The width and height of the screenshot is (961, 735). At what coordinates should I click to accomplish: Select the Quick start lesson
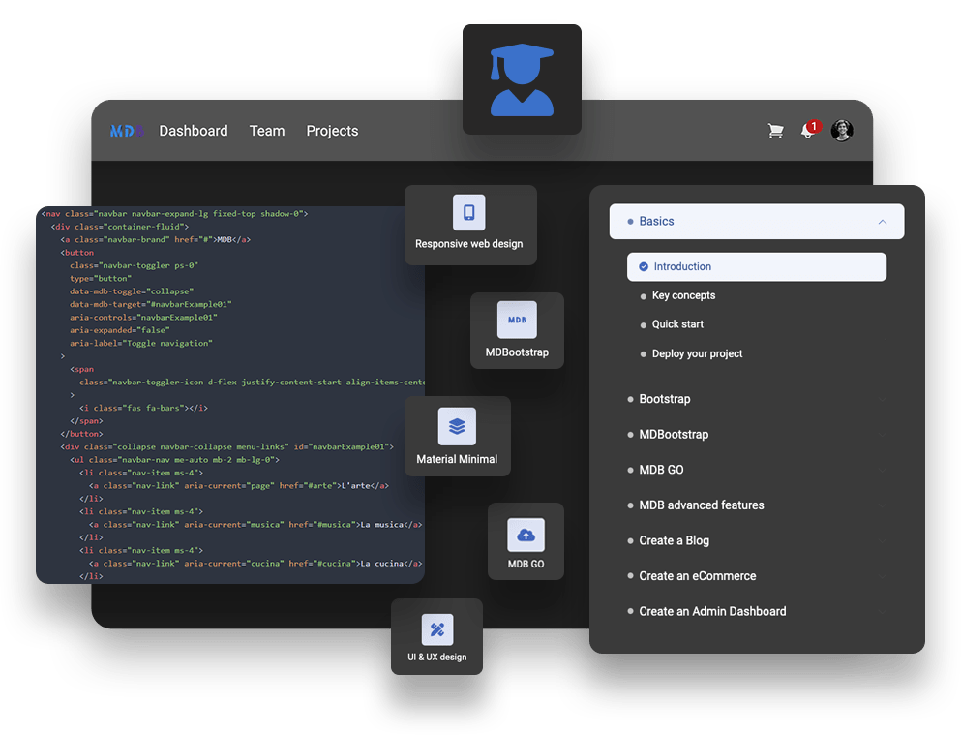coord(677,324)
